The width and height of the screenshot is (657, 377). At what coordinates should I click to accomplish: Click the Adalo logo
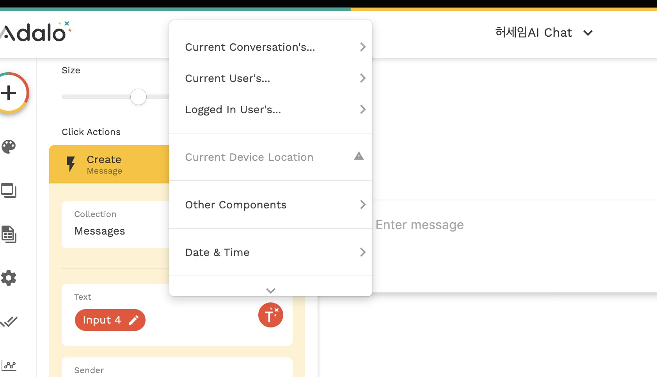[x=35, y=32]
